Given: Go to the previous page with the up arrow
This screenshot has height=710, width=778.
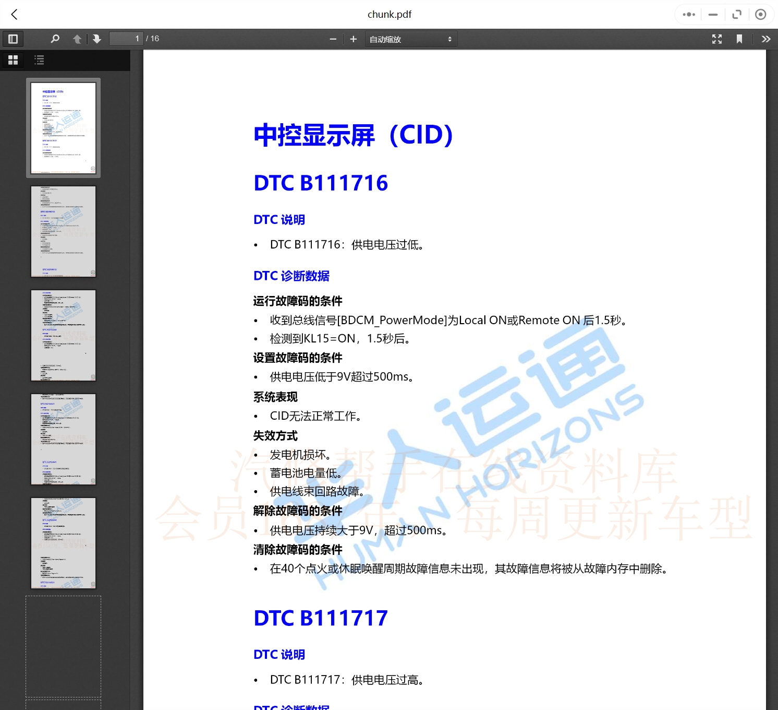Looking at the screenshot, I should pyautogui.click(x=77, y=39).
